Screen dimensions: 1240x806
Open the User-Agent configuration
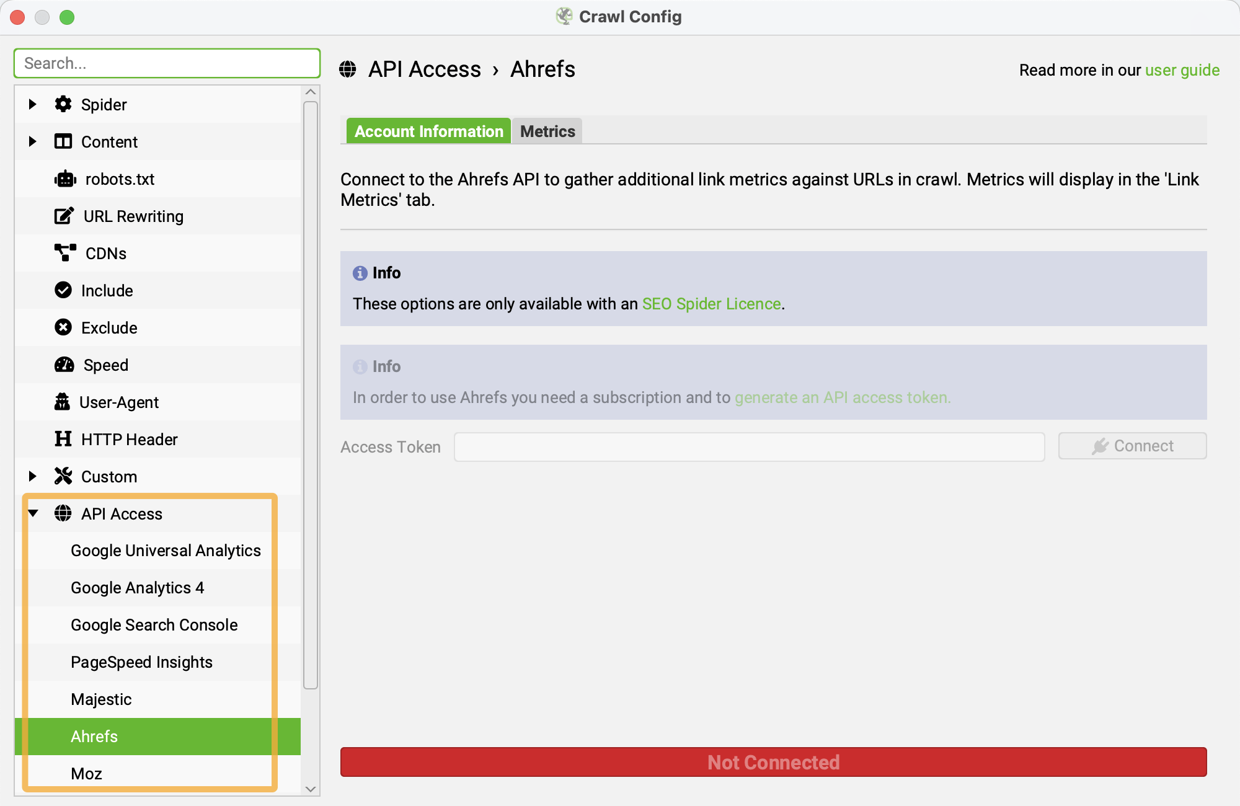tap(157, 402)
